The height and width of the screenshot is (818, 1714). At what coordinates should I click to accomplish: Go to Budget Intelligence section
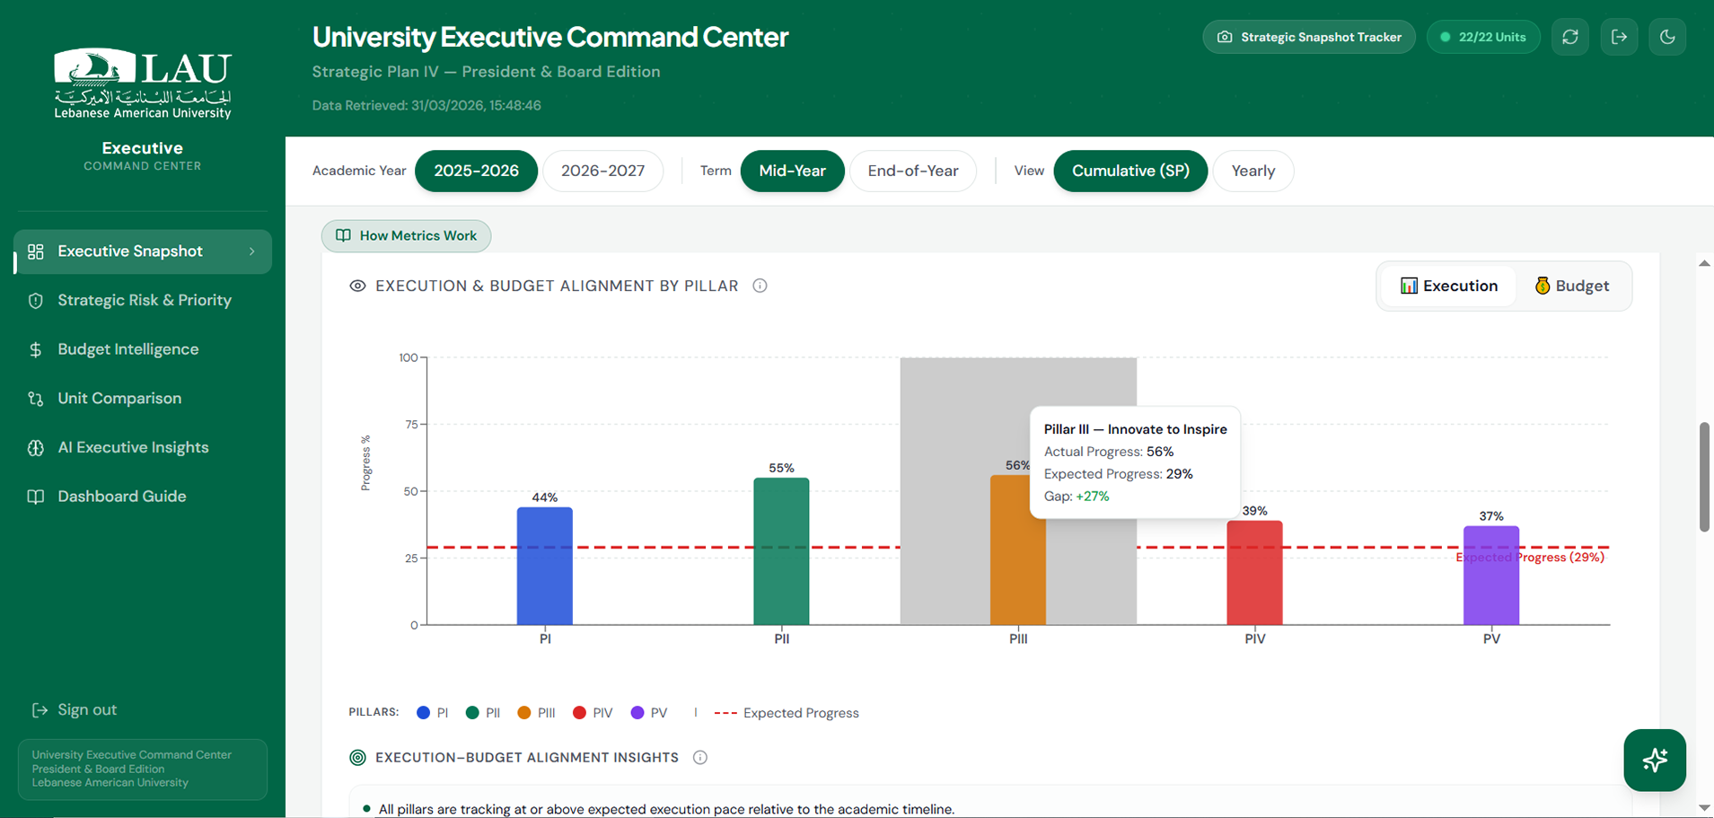coord(127,349)
